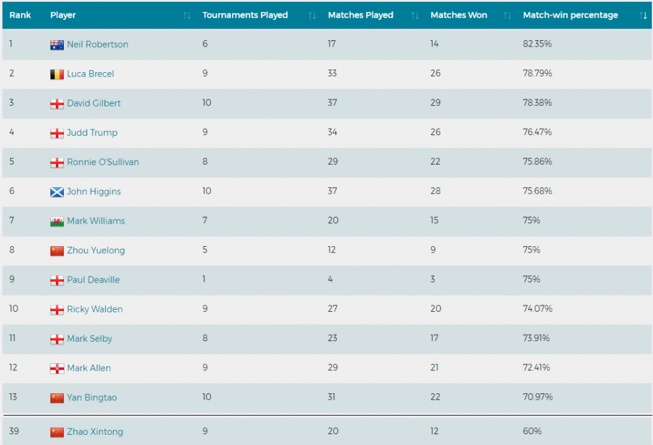Open David Gilbert's player page
This screenshot has height=445, width=653.
coord(94,103)
